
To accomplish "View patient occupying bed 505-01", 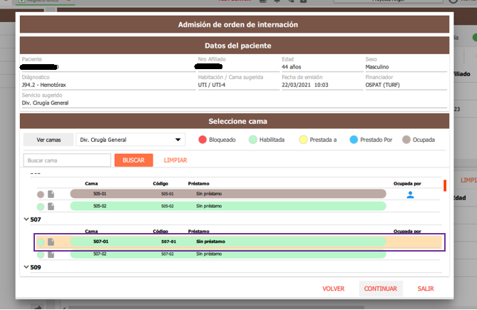I will coord(410,195).
